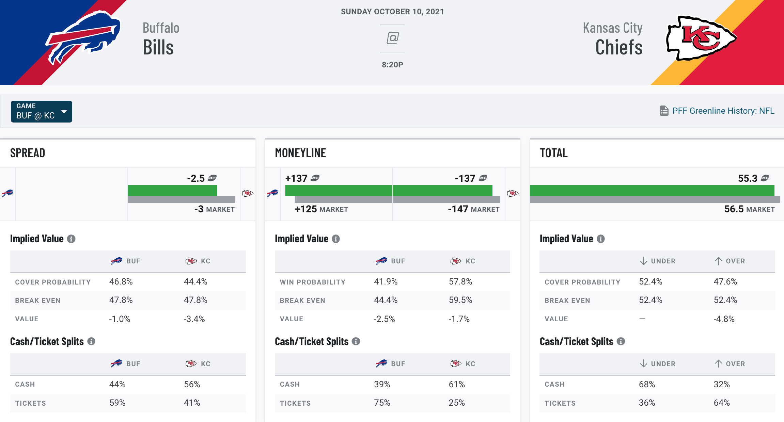
Task: Click KC moneyline break even 59.5%
Action: [x=460, y=300]
